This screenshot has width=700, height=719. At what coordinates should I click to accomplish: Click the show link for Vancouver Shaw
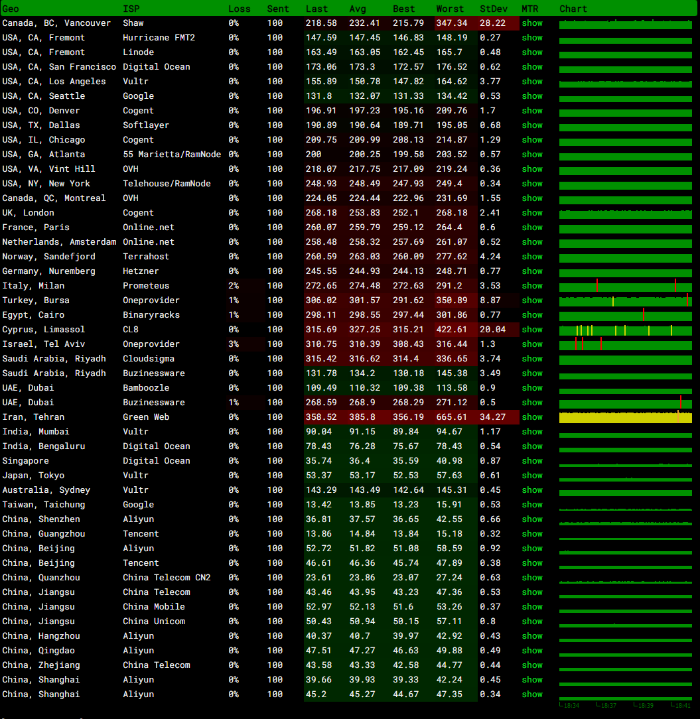click(x=531, y=23)
